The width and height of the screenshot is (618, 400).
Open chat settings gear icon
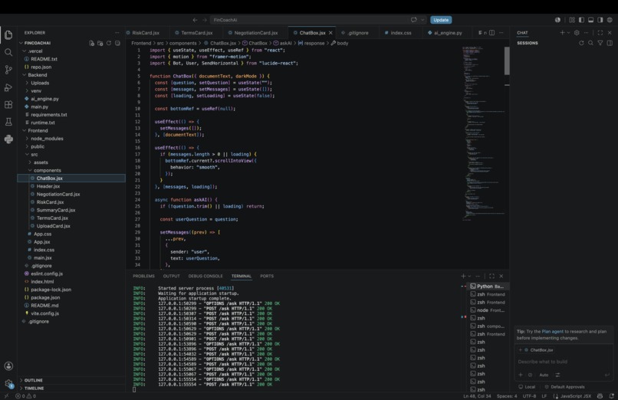tap(577, 33)
